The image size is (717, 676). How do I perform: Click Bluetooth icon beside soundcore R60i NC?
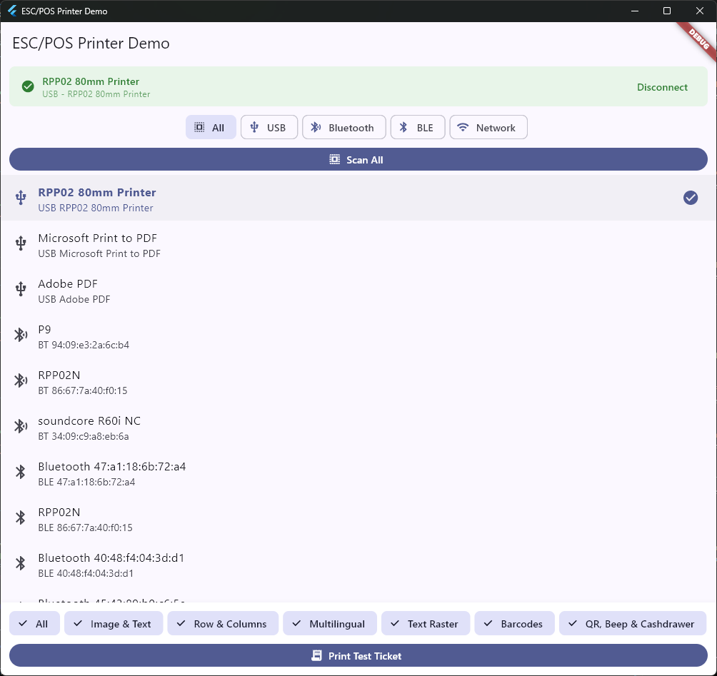click(21, 426)
